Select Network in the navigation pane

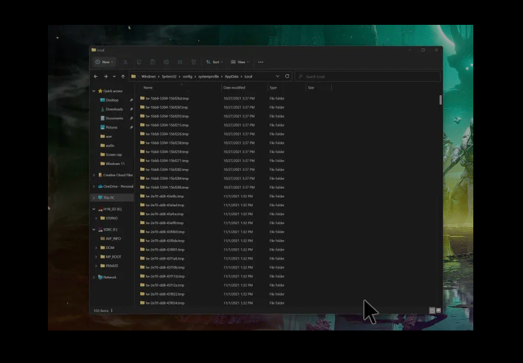point(109,277)
